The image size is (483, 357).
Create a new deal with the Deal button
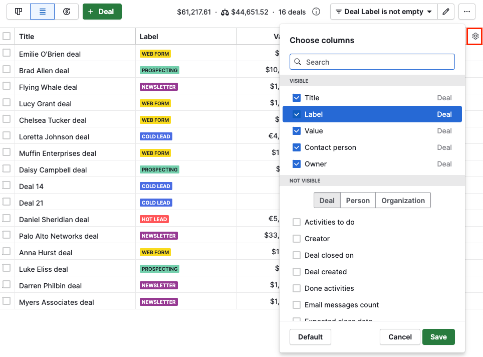pyautogui.click(x=102, y=11)
